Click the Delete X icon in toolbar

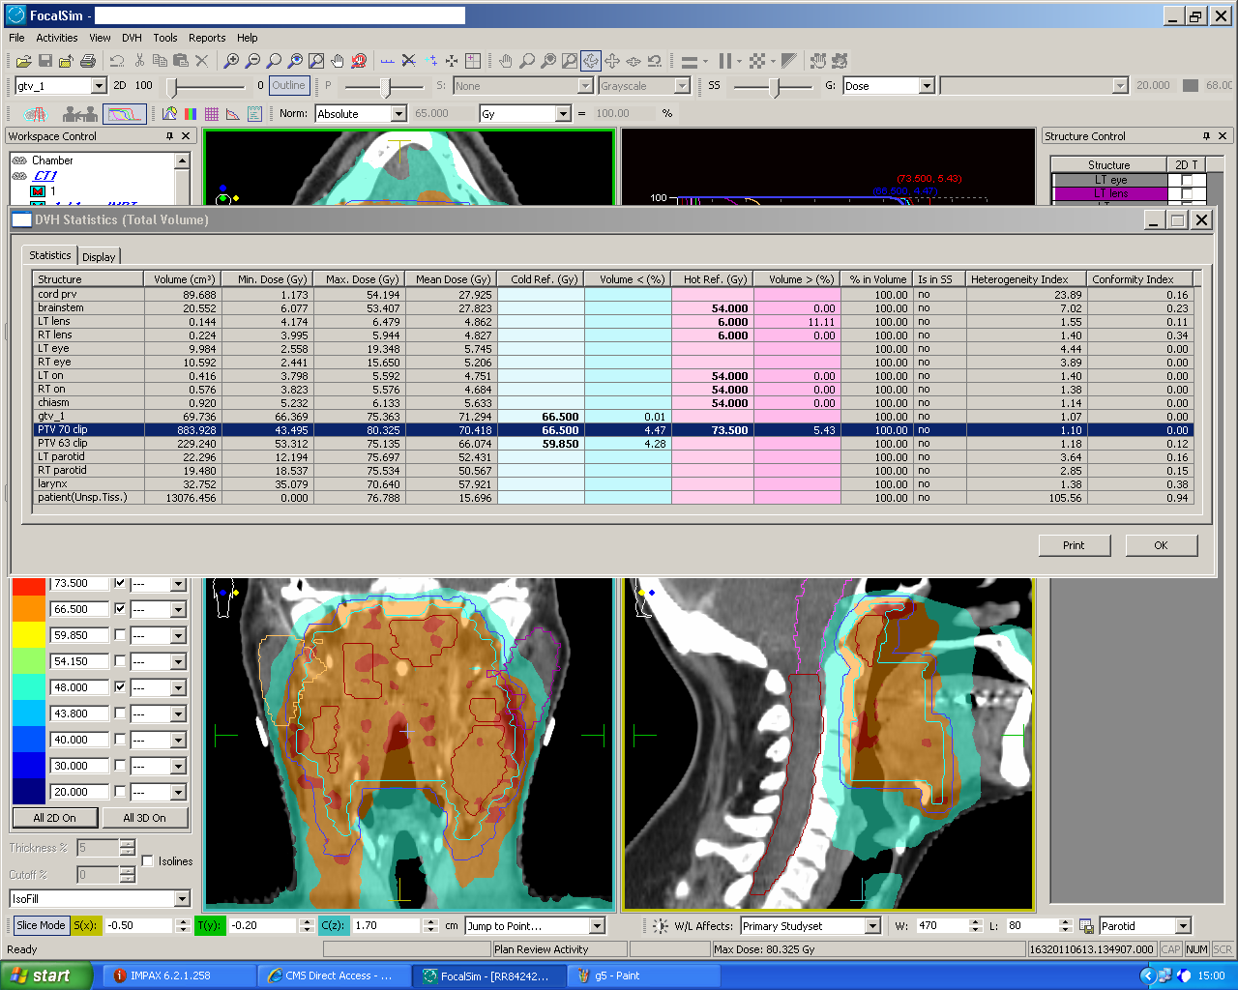coord(201,61)
